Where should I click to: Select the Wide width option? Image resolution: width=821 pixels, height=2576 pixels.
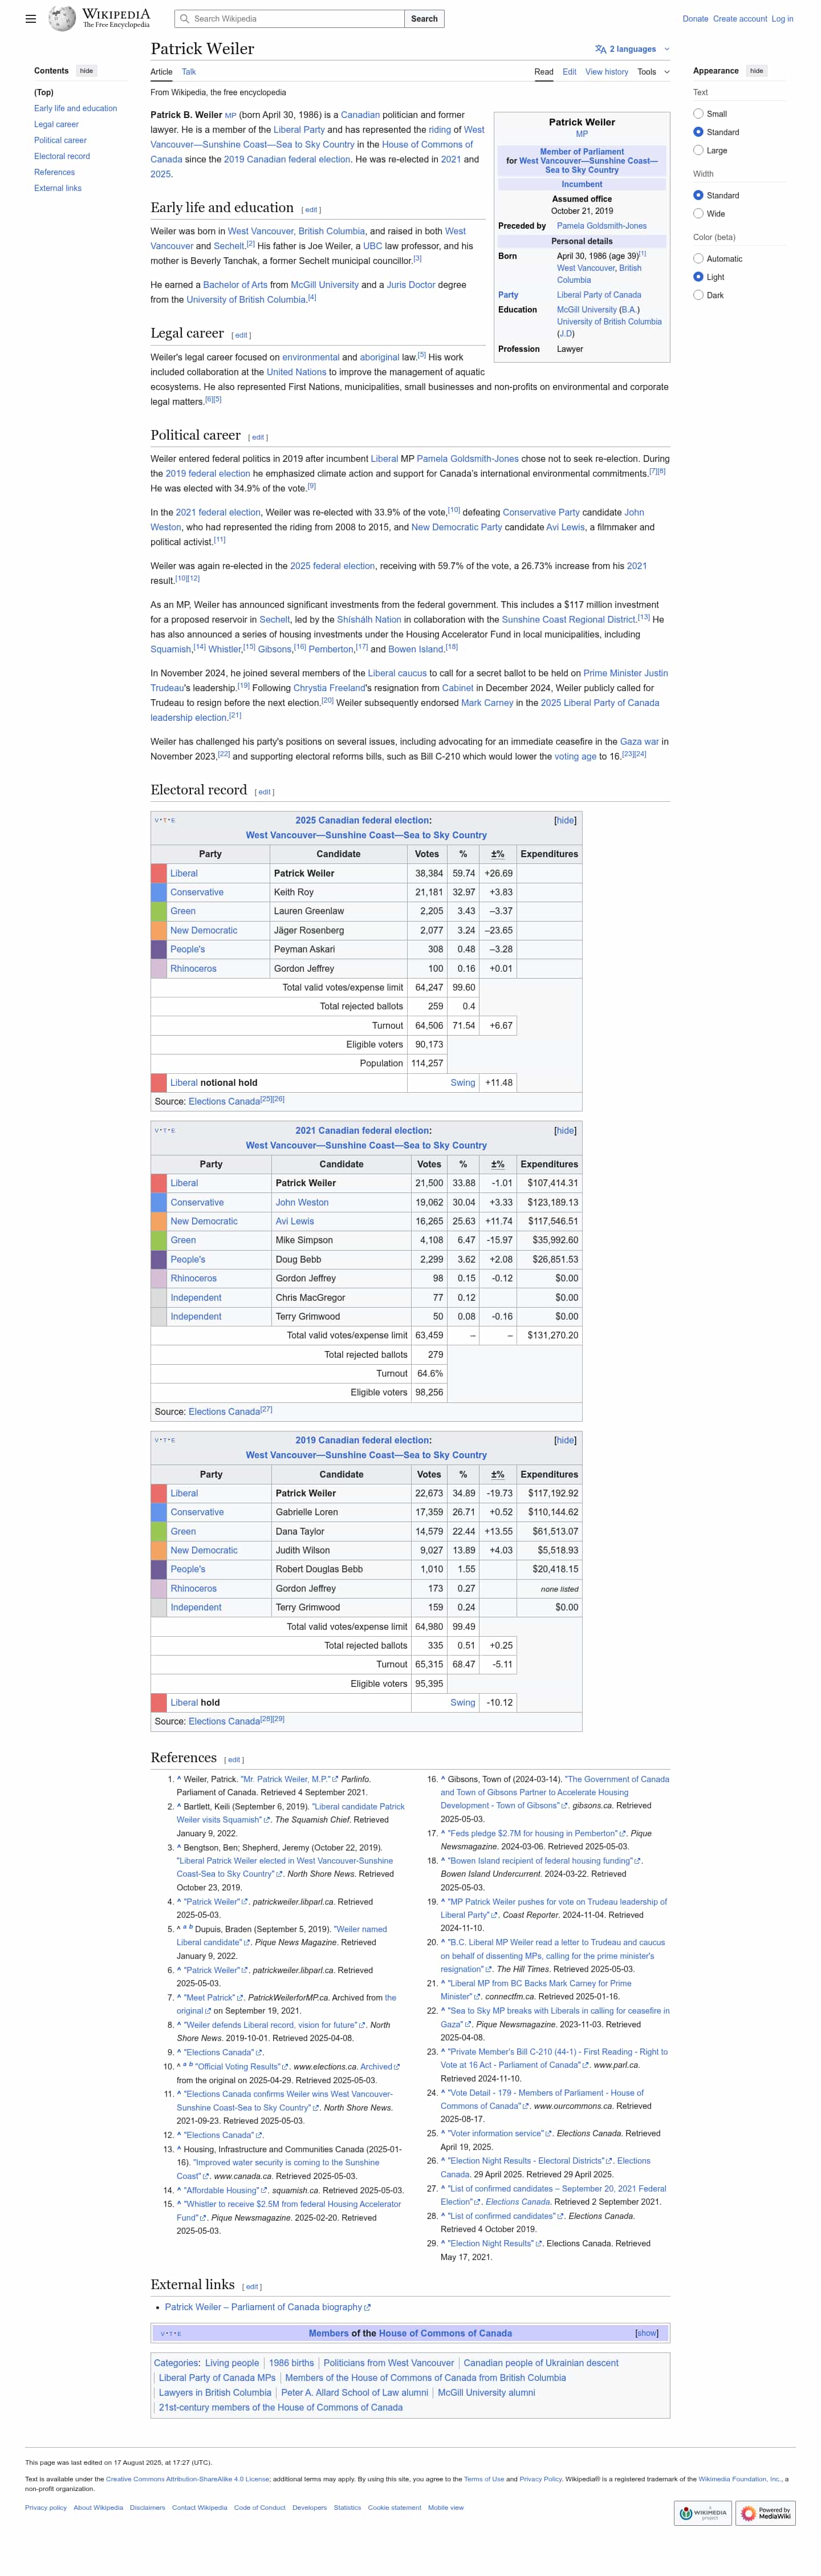pos(698,214)
